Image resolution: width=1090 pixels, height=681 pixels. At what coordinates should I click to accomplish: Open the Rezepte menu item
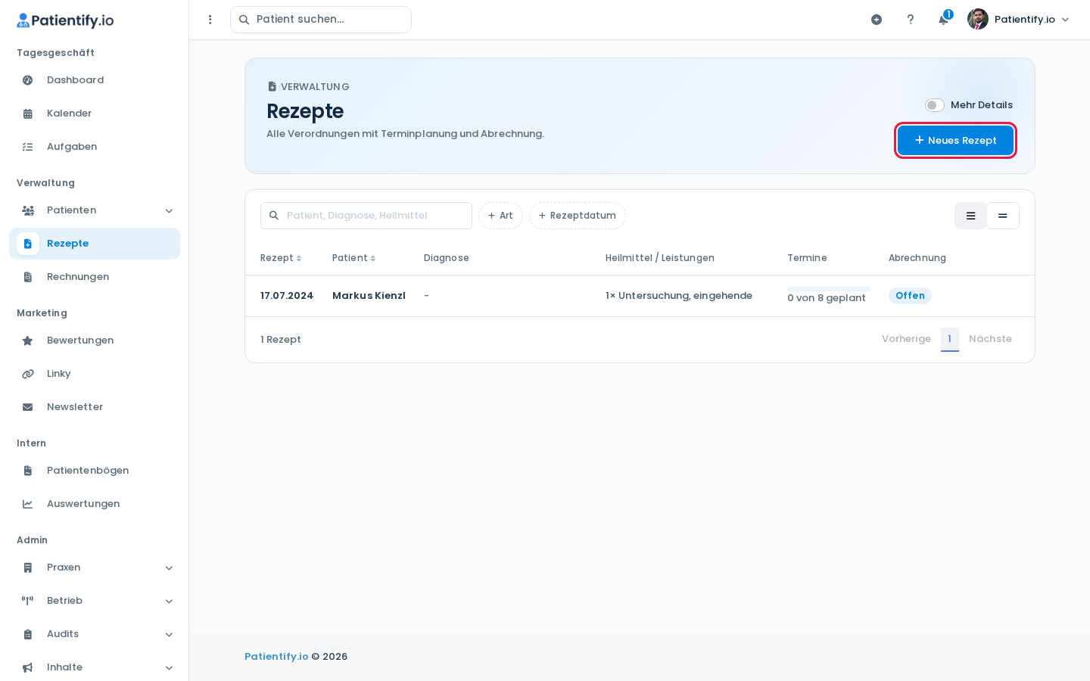pos(95,244)
